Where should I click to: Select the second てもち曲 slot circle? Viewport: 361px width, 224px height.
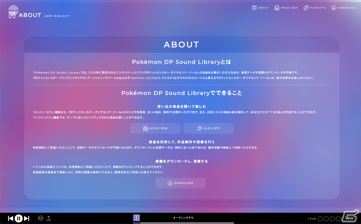[326, 219]
